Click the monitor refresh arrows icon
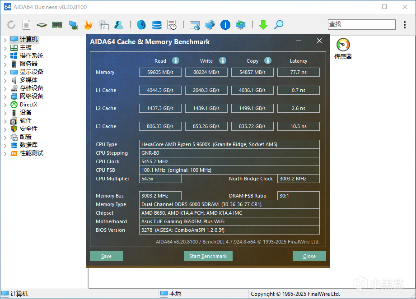Screen dimensions: 416x299 coord(241,25)
